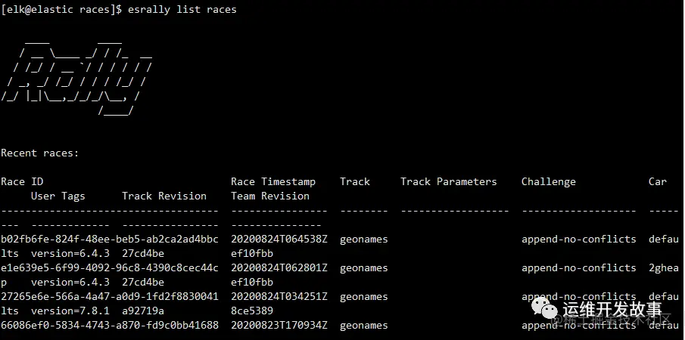Viewport: 685px width, 340px height.
Task: Click timestamp 20200824T034251Z
Action: pyautogui.click(x=279, y=296)
